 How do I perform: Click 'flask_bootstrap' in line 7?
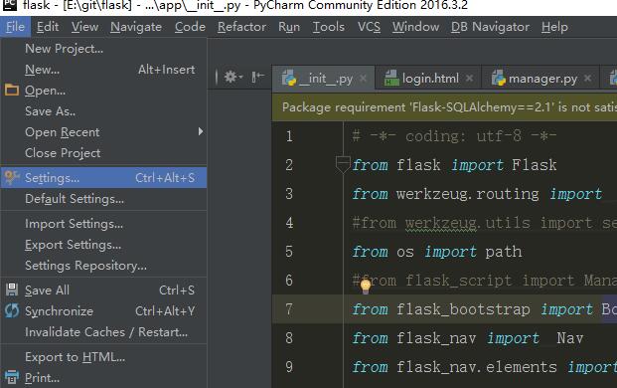[463, 309]
